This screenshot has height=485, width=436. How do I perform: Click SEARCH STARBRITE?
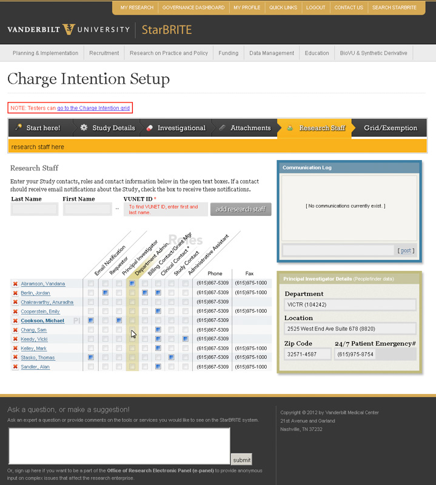[394, 7]
